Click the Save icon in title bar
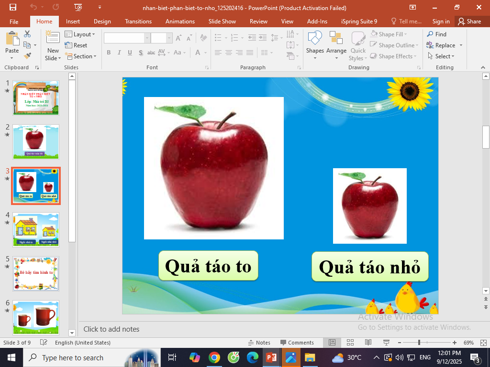 12,7
